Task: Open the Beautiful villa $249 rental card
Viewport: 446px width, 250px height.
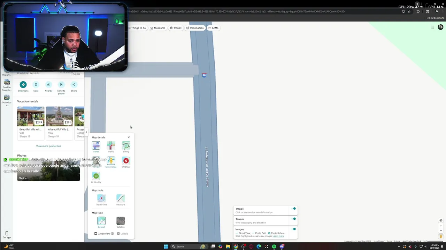Action: (x=31, y=123)
